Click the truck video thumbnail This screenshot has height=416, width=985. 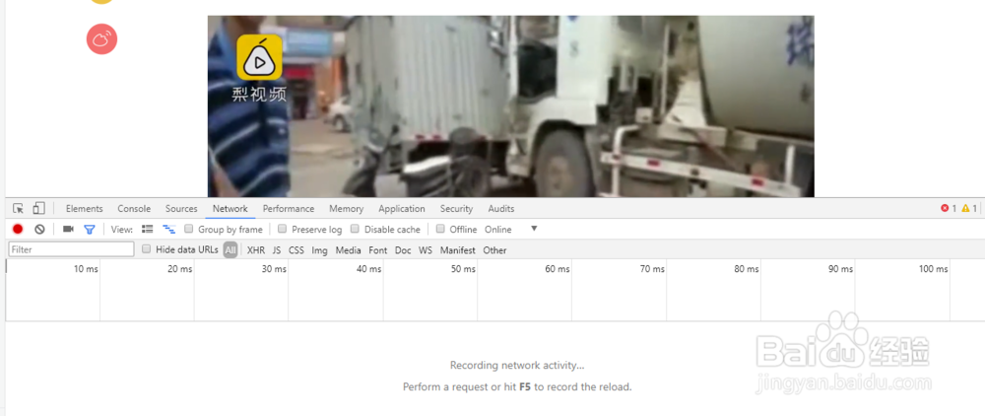point(510,106)
